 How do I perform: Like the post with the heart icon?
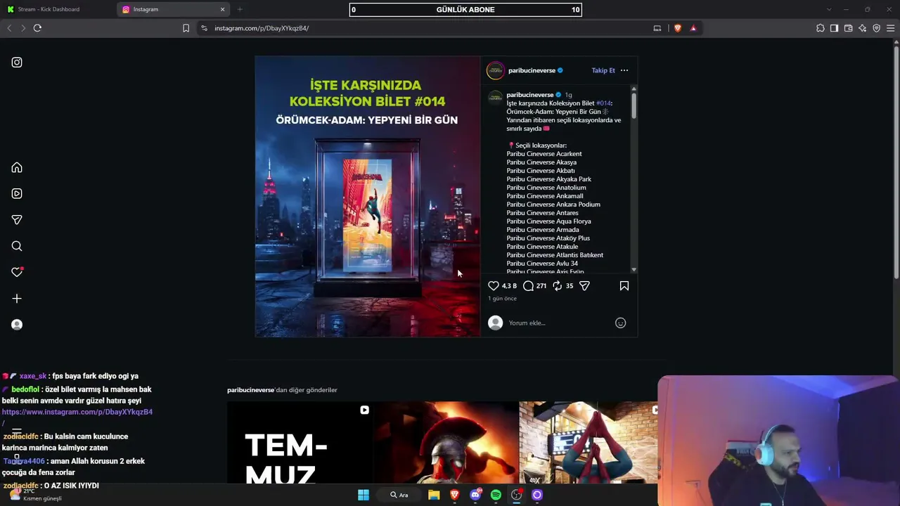(494, 286)
